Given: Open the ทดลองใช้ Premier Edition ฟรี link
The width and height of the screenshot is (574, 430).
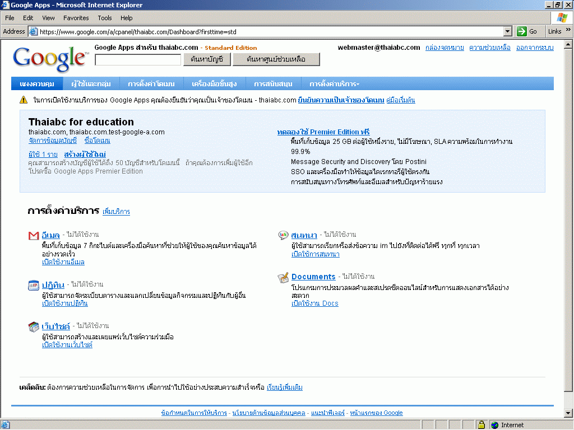Looking at the screenshot, I should coord(323,132).
